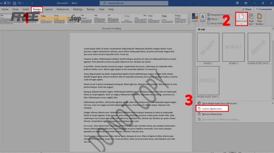The height and width of the screenshot is (153, 274).
Task: Open the Colors theme palette
Action: 195,19
